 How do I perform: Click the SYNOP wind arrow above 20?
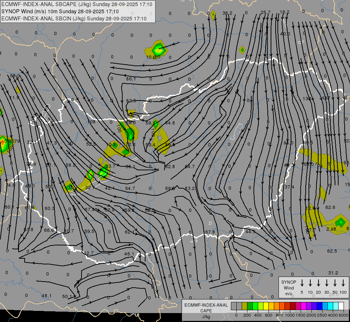click(319, 283)
